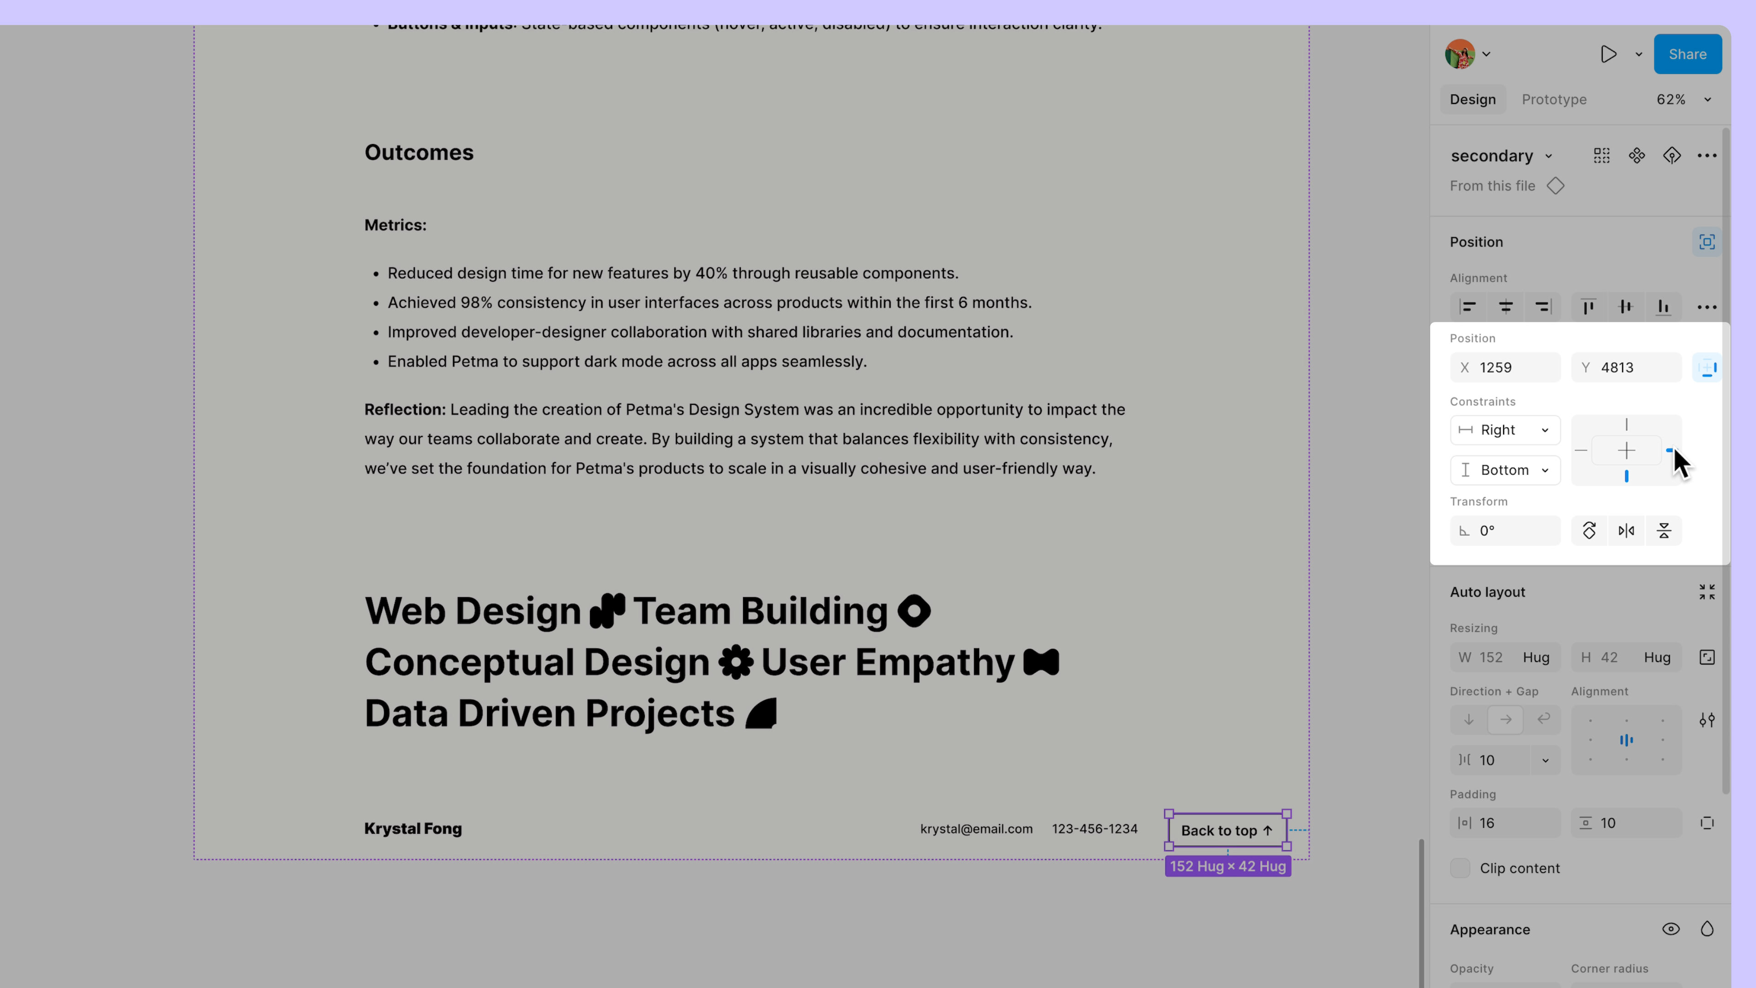Select center alignment in auto layout grid

point(1626,740)
